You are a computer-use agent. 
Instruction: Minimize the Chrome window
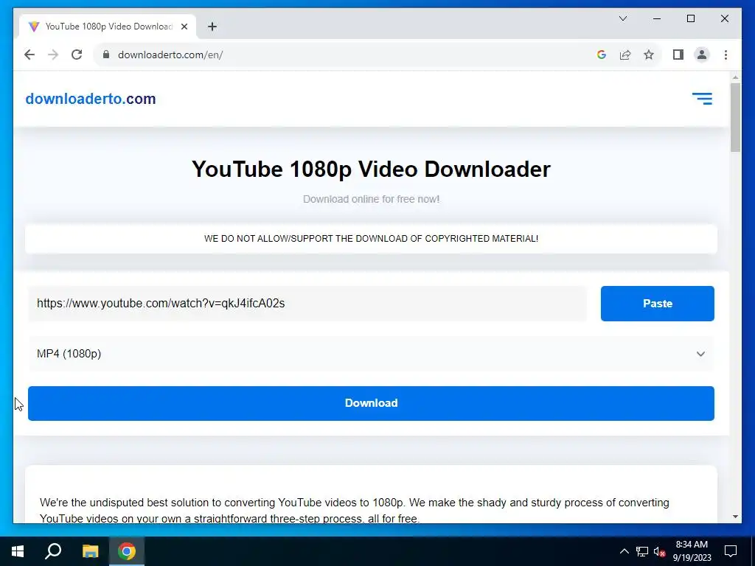(657, 18)
